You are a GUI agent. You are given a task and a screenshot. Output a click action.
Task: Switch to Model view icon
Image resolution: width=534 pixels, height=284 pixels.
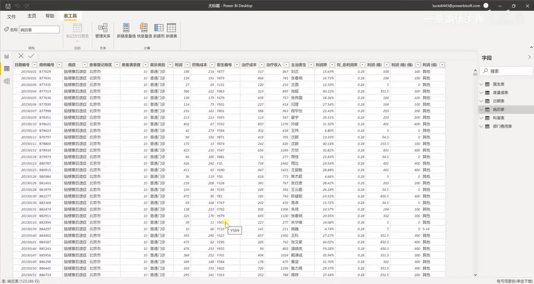point(7,81)
